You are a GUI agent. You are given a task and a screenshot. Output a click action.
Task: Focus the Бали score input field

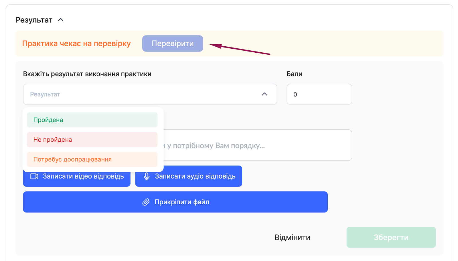point(319,94)
